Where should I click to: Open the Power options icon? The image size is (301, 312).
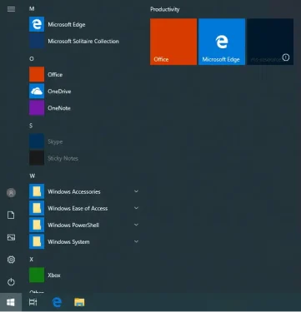(11, 282)
